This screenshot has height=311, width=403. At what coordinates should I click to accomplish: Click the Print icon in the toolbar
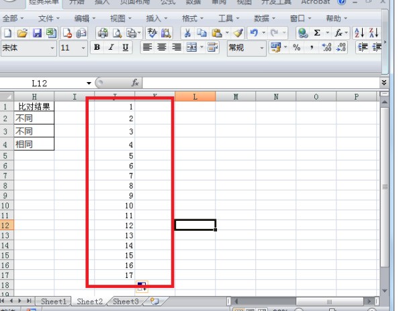pos(103,33)
